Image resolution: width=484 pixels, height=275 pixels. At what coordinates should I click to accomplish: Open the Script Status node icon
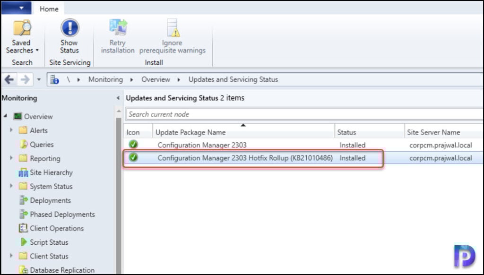coord(24,242)
